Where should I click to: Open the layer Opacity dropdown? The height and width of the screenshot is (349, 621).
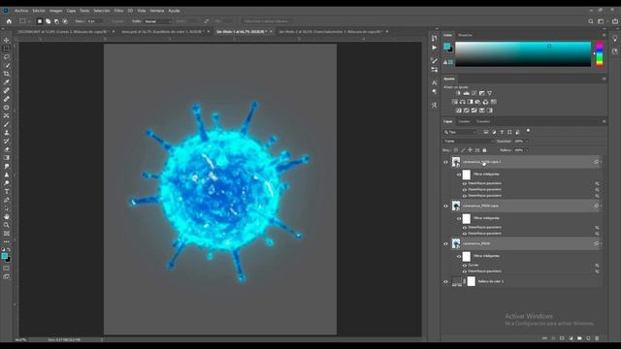[x=526, y=142]
